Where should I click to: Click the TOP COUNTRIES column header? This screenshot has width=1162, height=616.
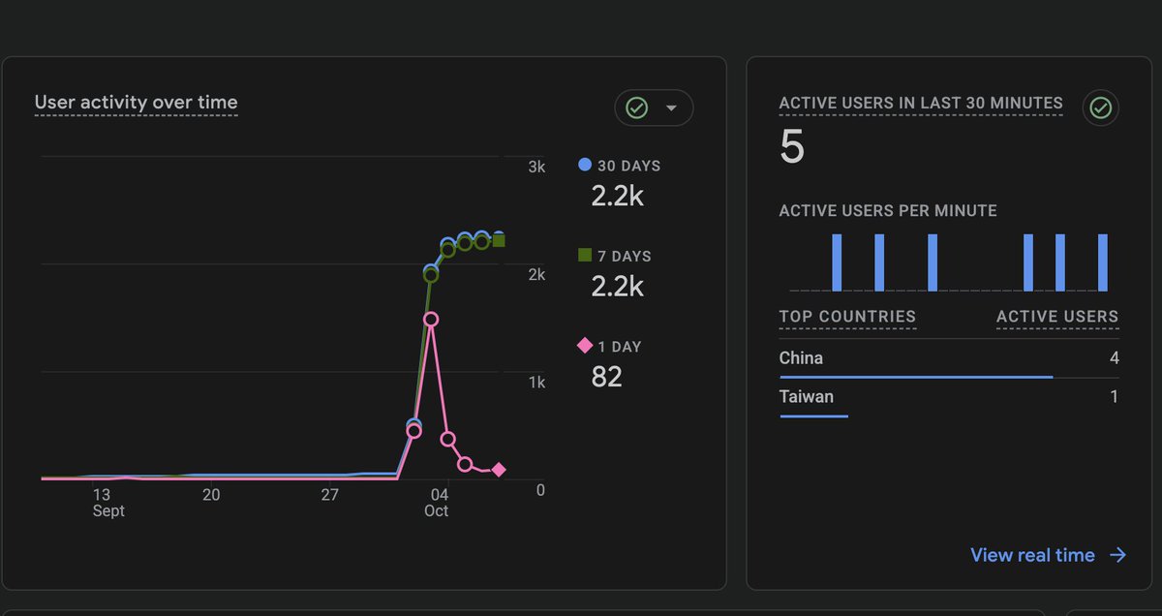(847, 317)
